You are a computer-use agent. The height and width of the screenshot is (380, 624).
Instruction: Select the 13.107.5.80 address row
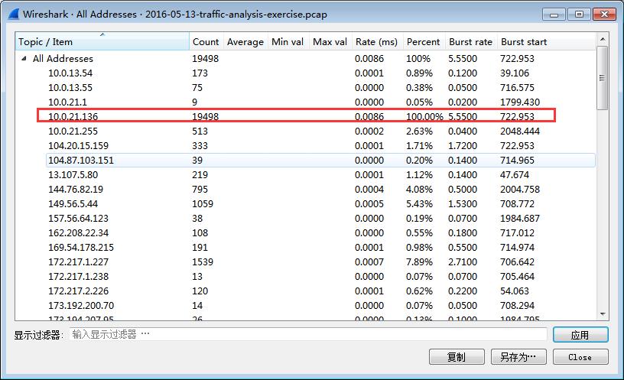point(305,174)
